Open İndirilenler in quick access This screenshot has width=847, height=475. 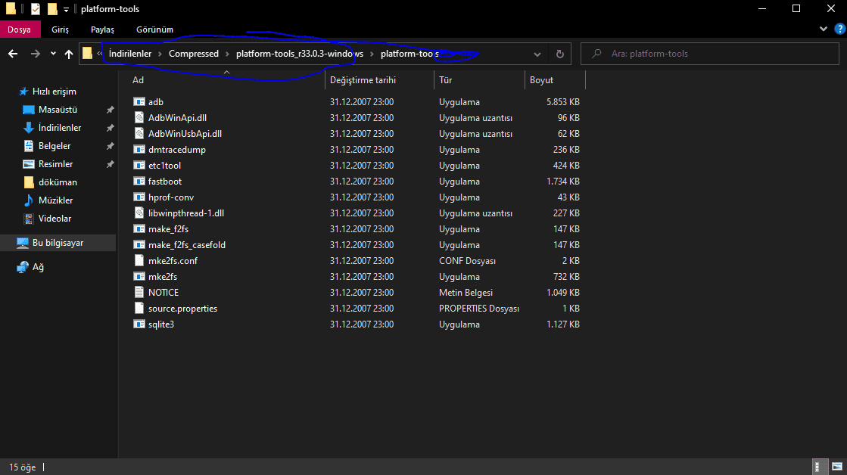pyautogui.click(x=60, y=128)
